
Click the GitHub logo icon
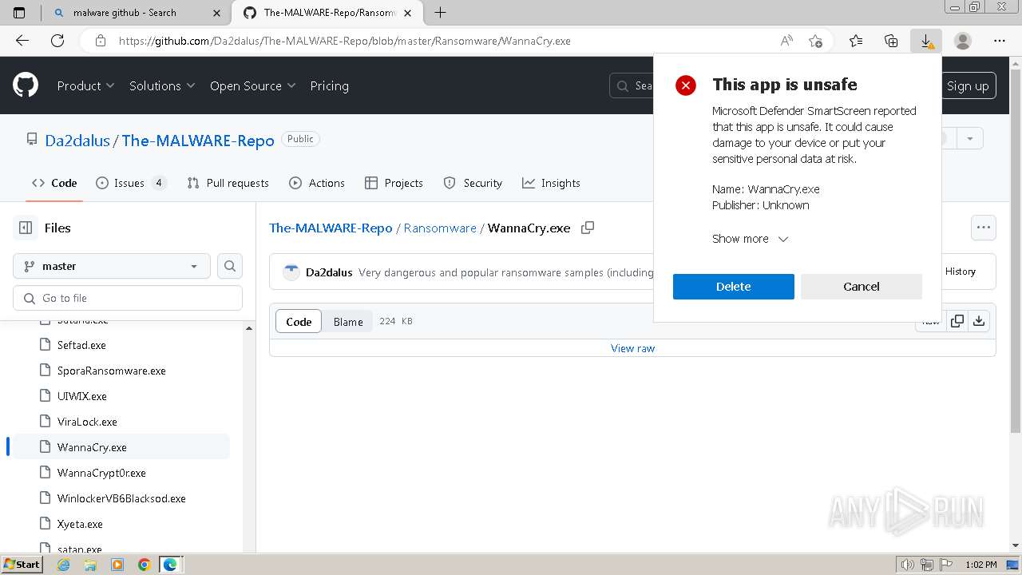(x=26, y=85)
